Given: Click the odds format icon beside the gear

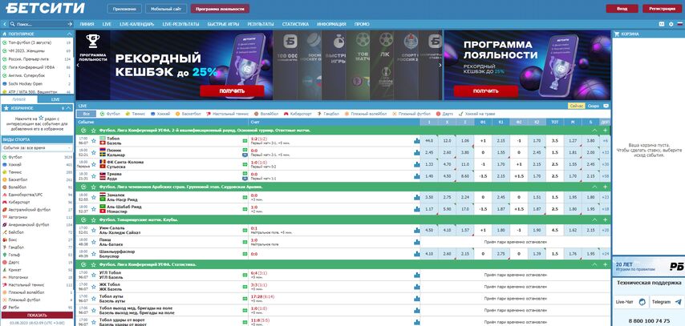Looking at the screenshot, I should pyautogui.click(x=662, y=24).
